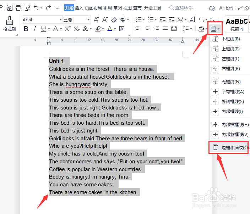This screenshot has width=250, height=214.
Task: Click the increase font size icon
Action: [x=96, y=19]
